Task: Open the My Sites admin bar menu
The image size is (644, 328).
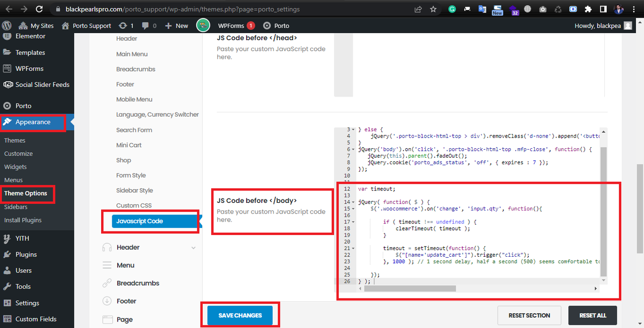Action: coord(36,26)
